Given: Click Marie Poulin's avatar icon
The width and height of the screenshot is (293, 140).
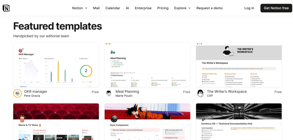Looking at the screenshot, I should pos(109,93).
